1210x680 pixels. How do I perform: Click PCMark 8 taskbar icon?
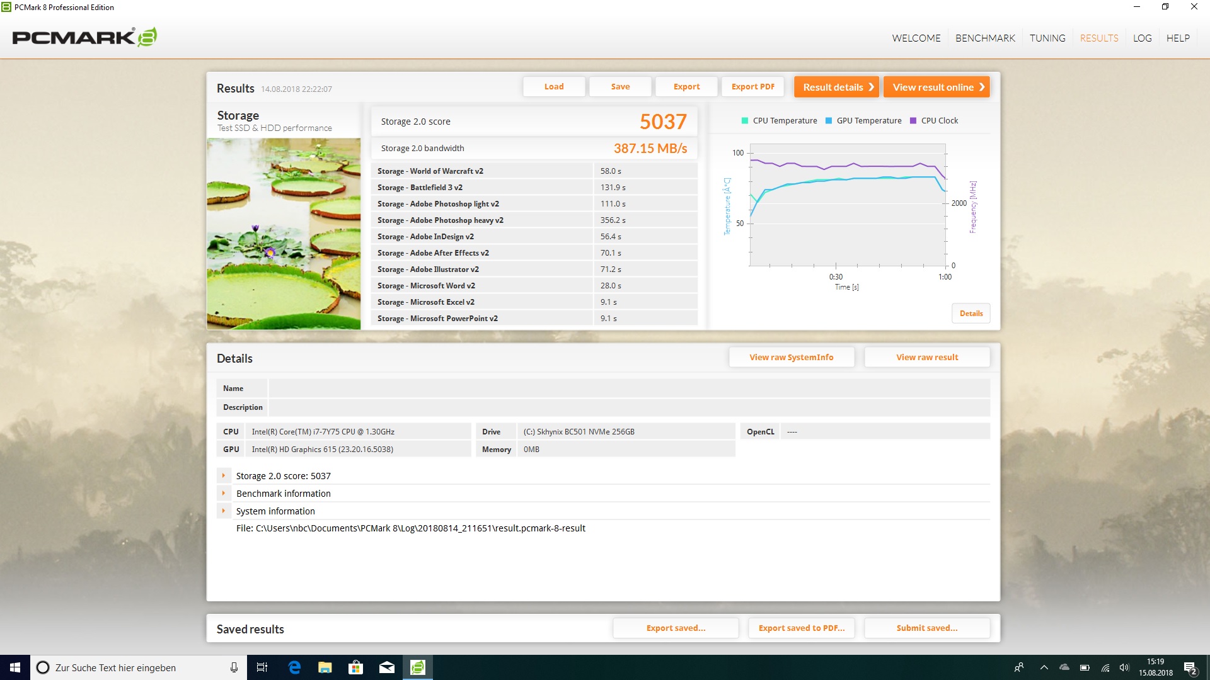click(x=418, y=667)
